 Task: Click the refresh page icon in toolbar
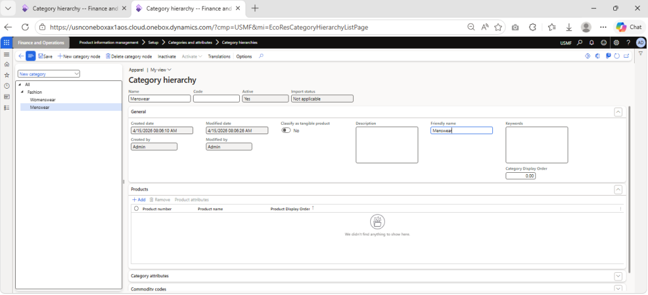point(616,56)
